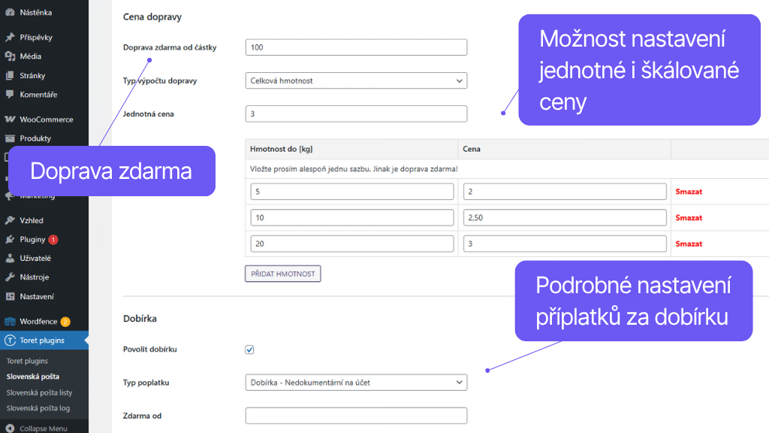Select the WooCommerce sidebar icon

click(11, 119)
